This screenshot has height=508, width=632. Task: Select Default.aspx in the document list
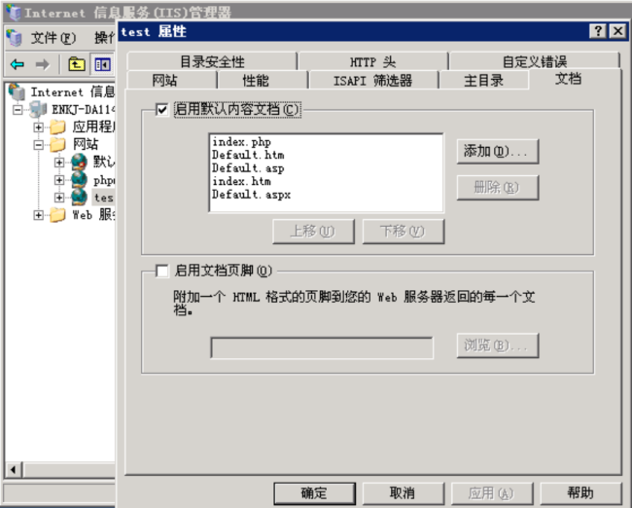coord(251,195)
